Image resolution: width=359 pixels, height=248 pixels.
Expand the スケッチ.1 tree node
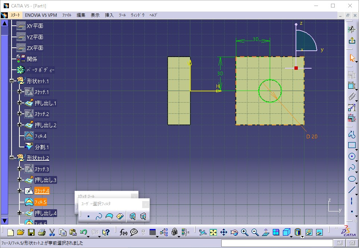[x=20, y=92]
